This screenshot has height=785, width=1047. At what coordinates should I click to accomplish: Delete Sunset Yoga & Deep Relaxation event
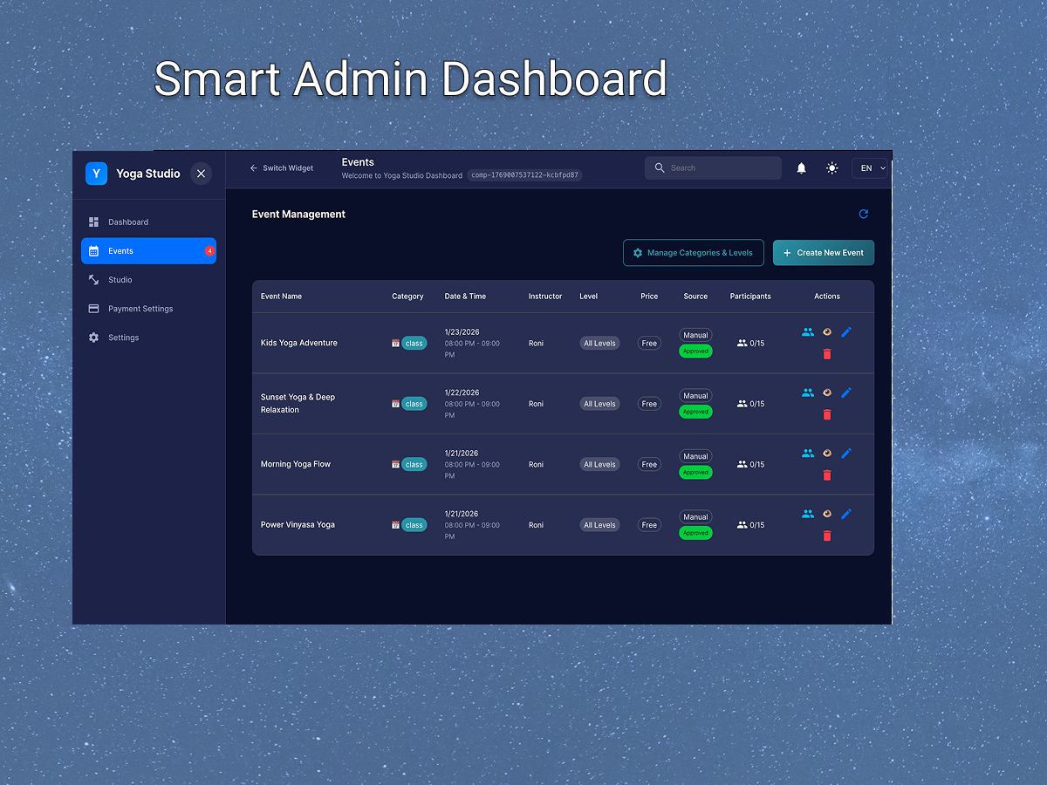[827, 414]
